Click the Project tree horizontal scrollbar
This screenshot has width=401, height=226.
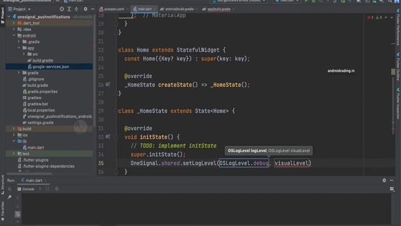[29, 173]
